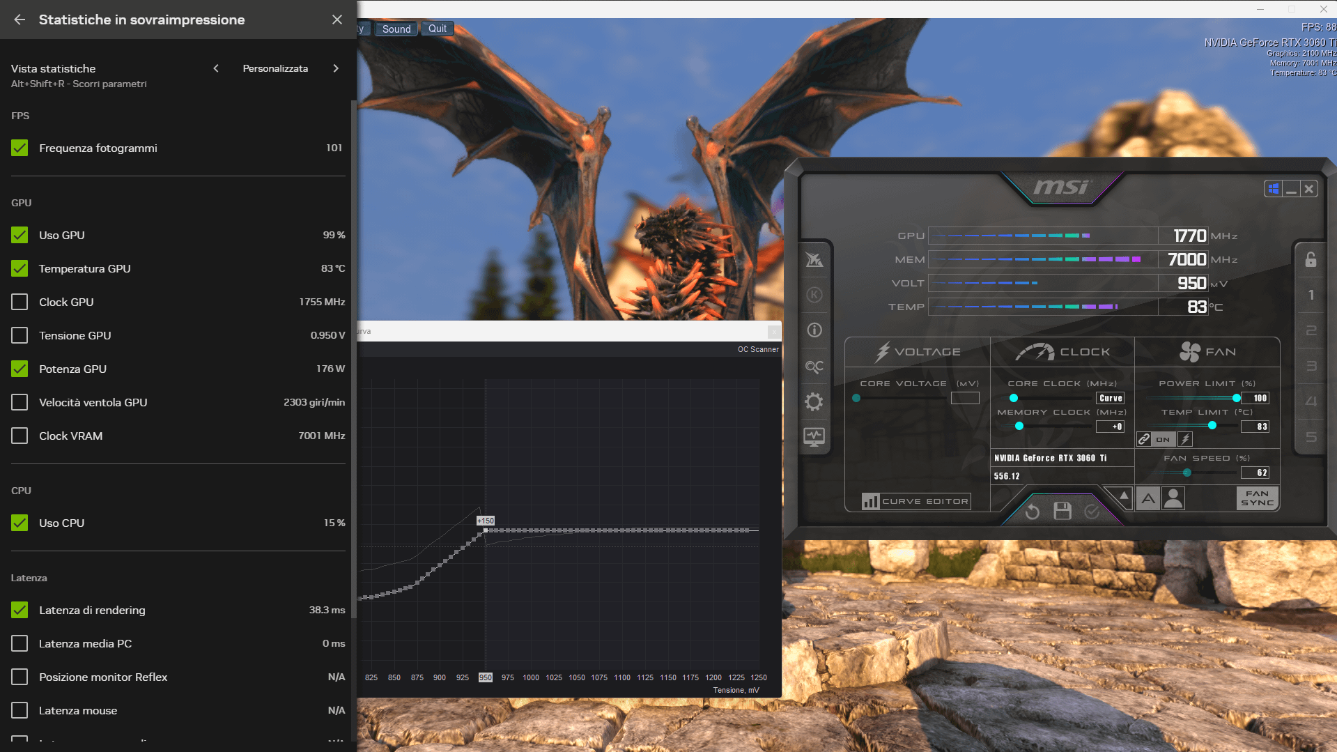The width and height of the screenshot is (1337, 752).
Task: Adjust the Memory Clock slider handle
Action: click(1019, 426)
